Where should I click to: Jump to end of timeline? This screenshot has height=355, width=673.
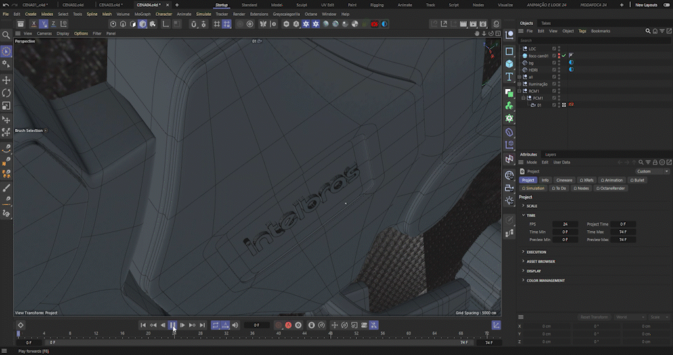point(202,325)
